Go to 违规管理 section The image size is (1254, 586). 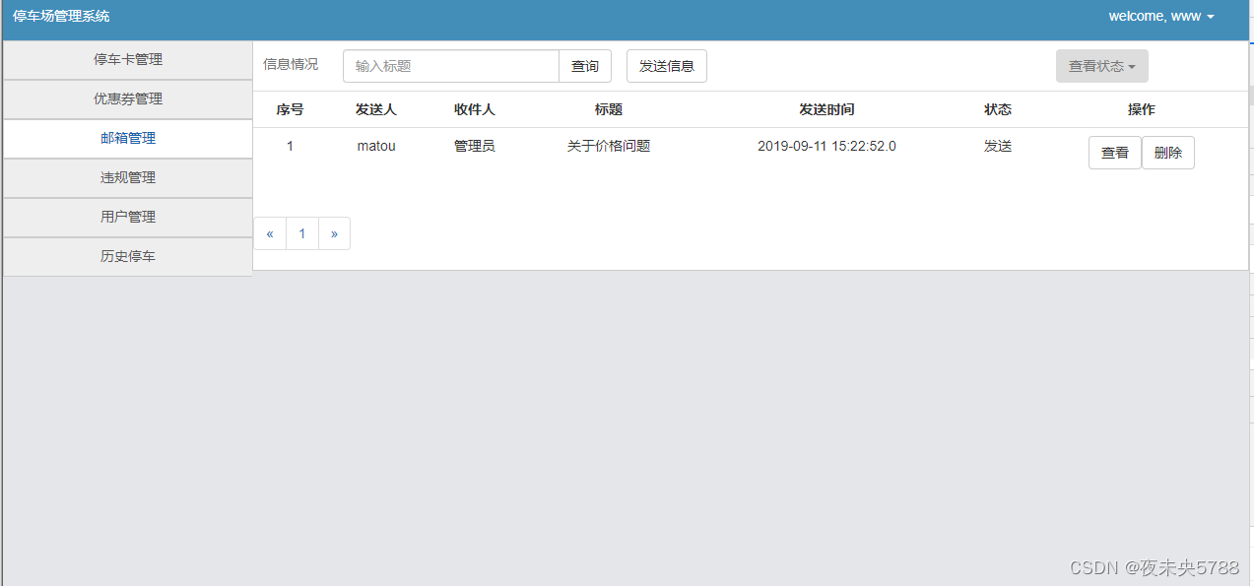[128, 177]
